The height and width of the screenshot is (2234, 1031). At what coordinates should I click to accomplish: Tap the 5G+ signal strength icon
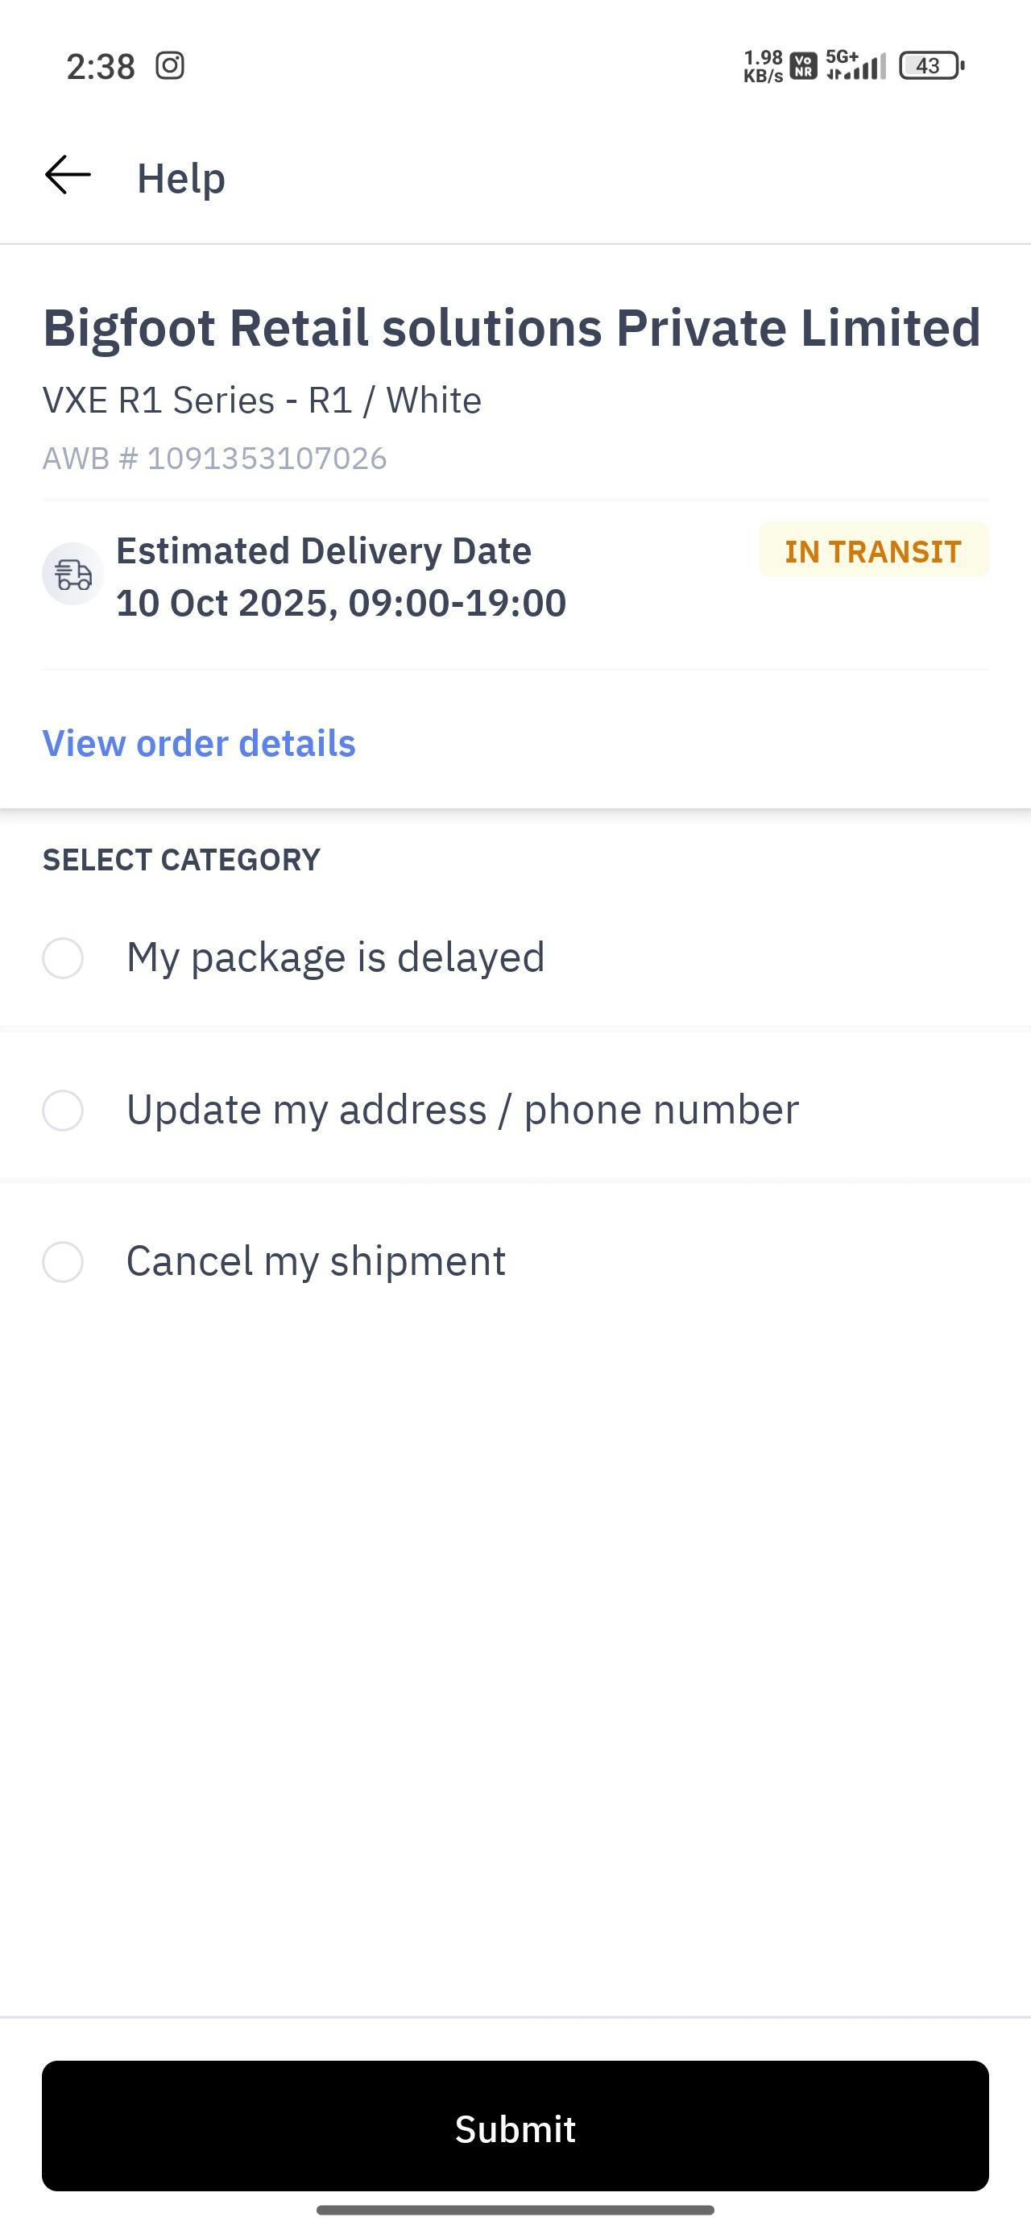pos(855,66)
